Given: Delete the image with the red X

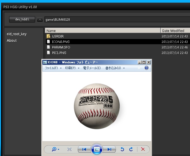Looking at the screenshot, I should (x=143, y=149).
